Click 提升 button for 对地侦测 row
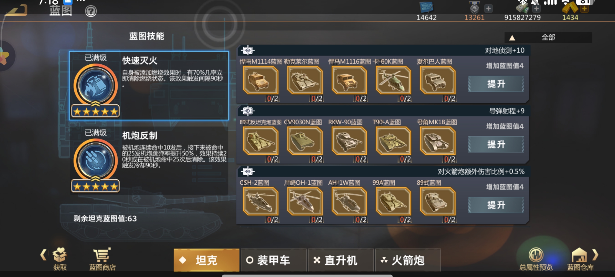 tap(496, 84)
